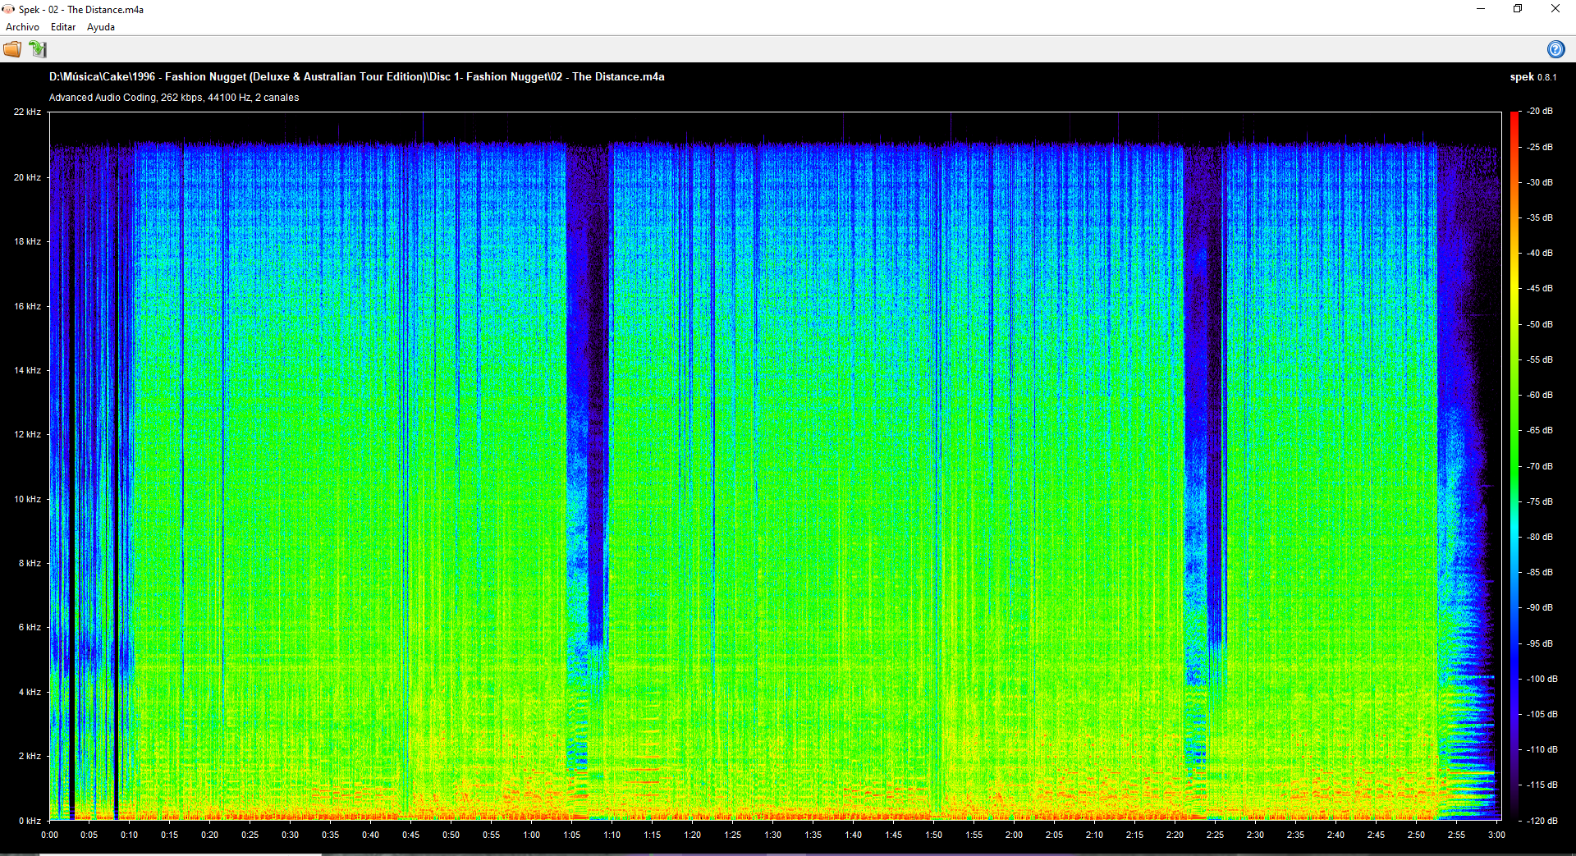Close the Spek window
1576x856 pixels.
1555,9
